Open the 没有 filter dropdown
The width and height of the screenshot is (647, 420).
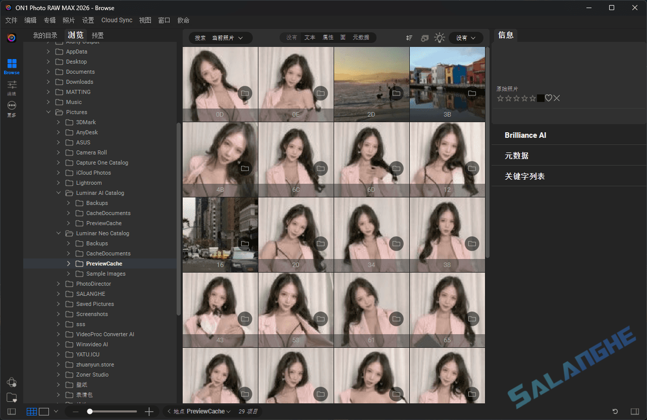(x=465, y=37)
